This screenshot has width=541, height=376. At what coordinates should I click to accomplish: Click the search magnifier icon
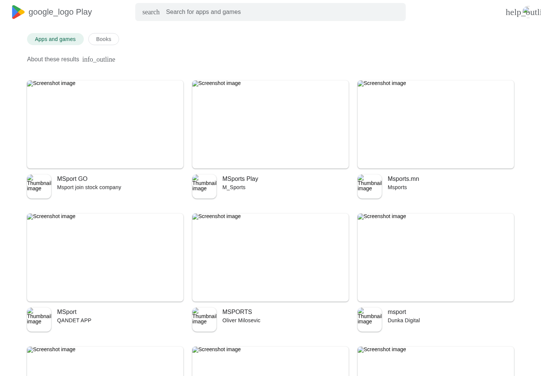151,12
